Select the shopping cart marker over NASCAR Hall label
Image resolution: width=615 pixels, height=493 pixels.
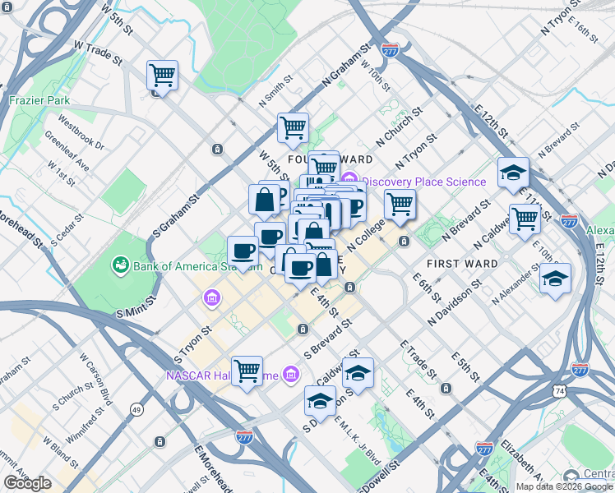click(247, 372)
